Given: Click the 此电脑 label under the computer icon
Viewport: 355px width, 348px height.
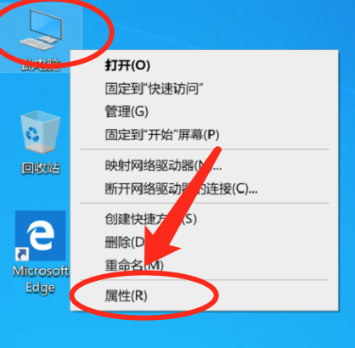Looking at the screenshot, I should (x=41, y=65).
